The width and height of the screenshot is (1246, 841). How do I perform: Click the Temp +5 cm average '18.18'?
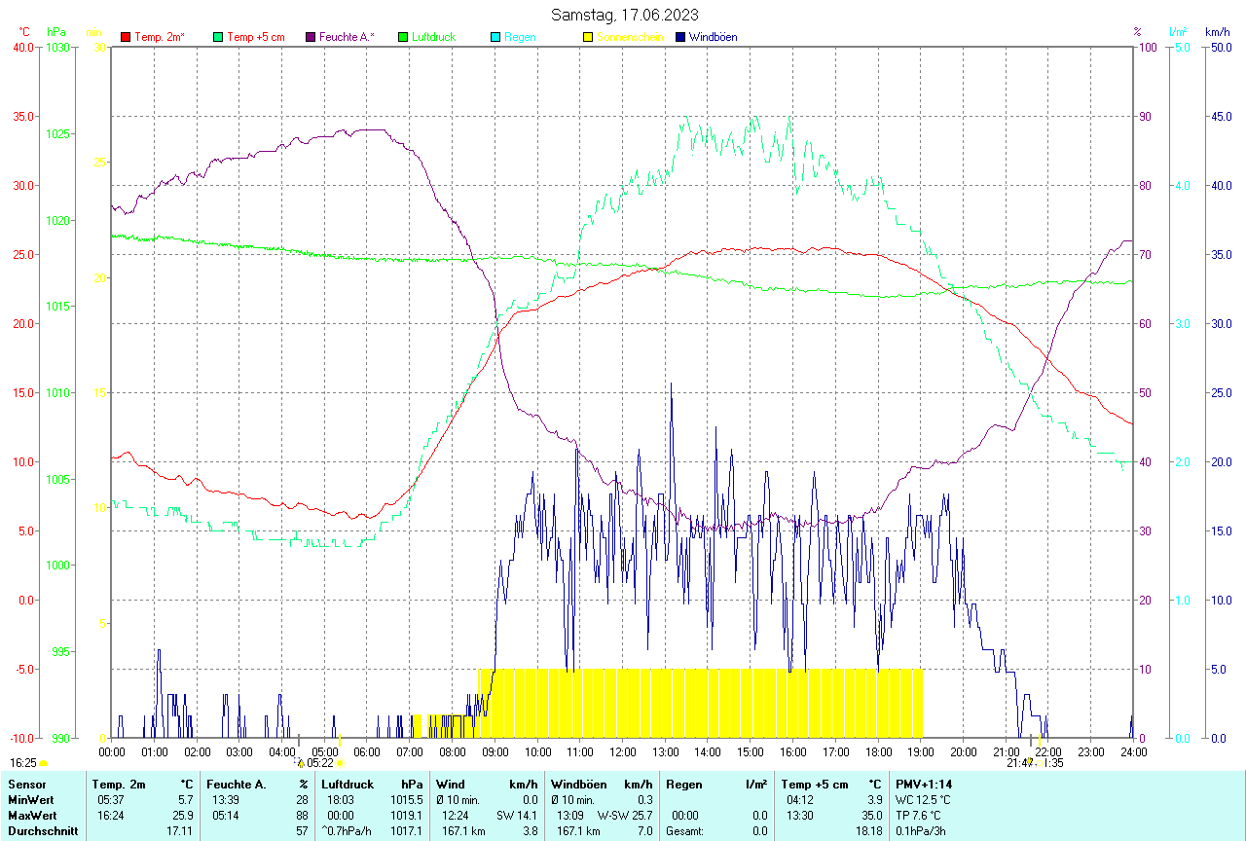[868, 831]
